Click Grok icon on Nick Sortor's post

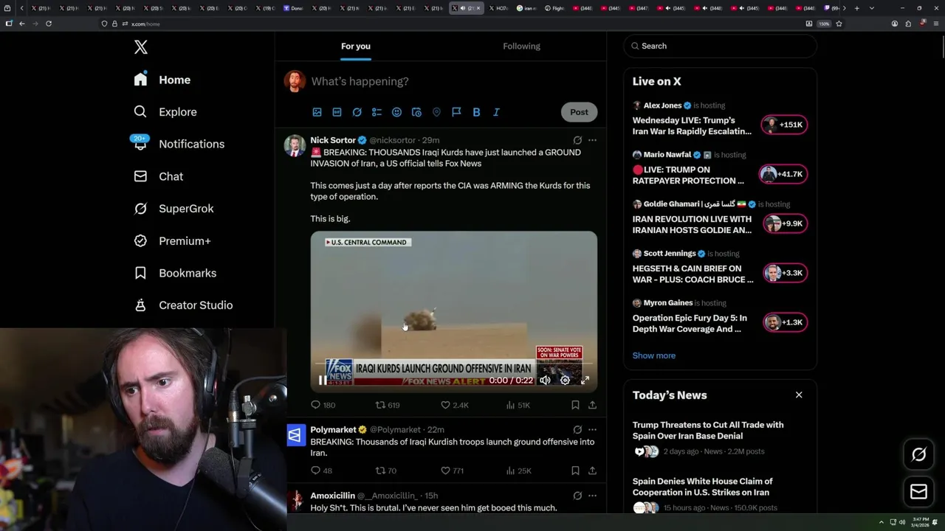(x=577, y=140)
